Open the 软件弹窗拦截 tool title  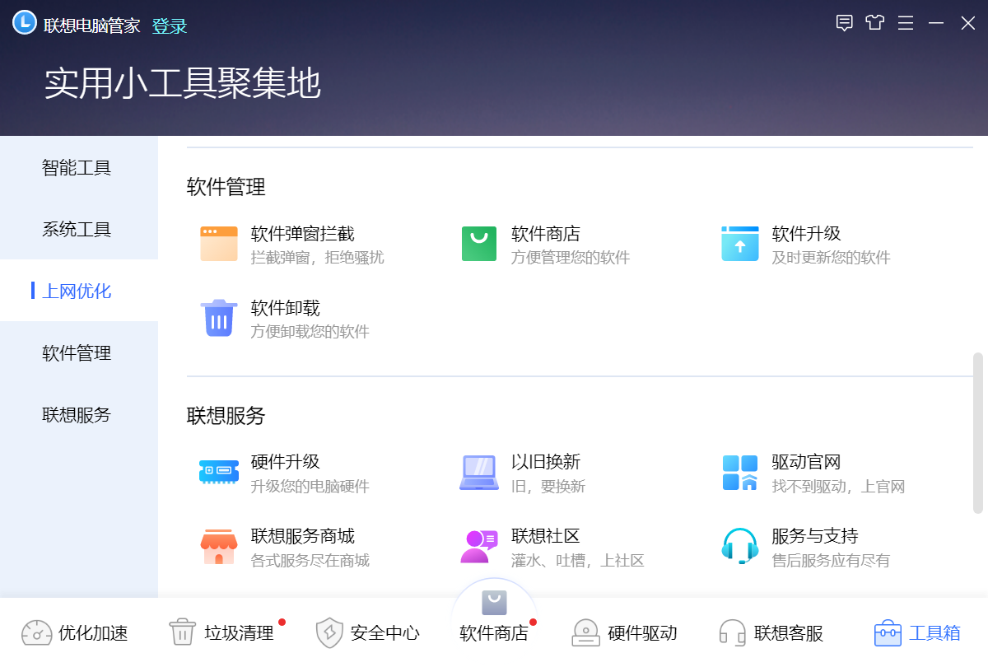point(303,234)
